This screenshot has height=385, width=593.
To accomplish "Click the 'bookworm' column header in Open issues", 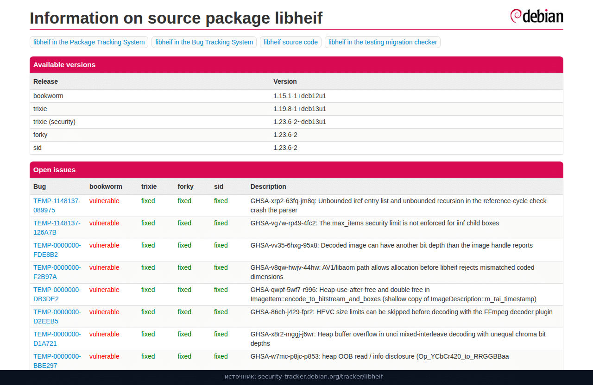I will point(106,186).
